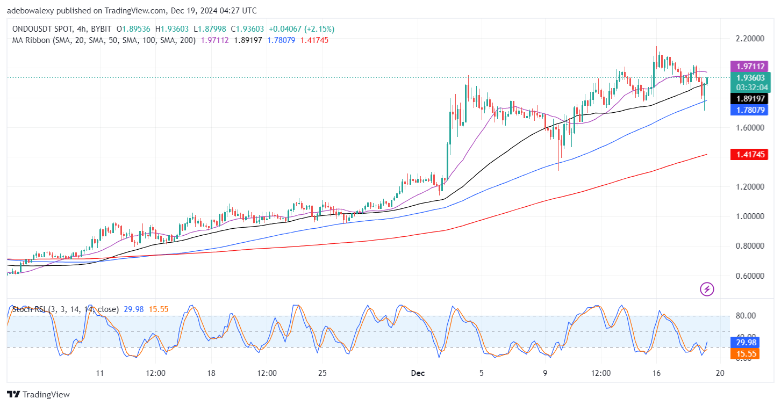This screenshot has height=406, width=781.
Task: Click the purple 1.97112 price label
Action: tap(750, 67)
